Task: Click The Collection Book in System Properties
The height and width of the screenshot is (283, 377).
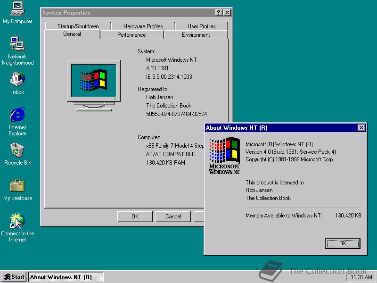Action: pos(169,106)
